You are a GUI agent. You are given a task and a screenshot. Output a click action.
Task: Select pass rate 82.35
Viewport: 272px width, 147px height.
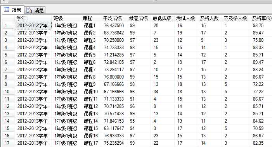(261, 143)
